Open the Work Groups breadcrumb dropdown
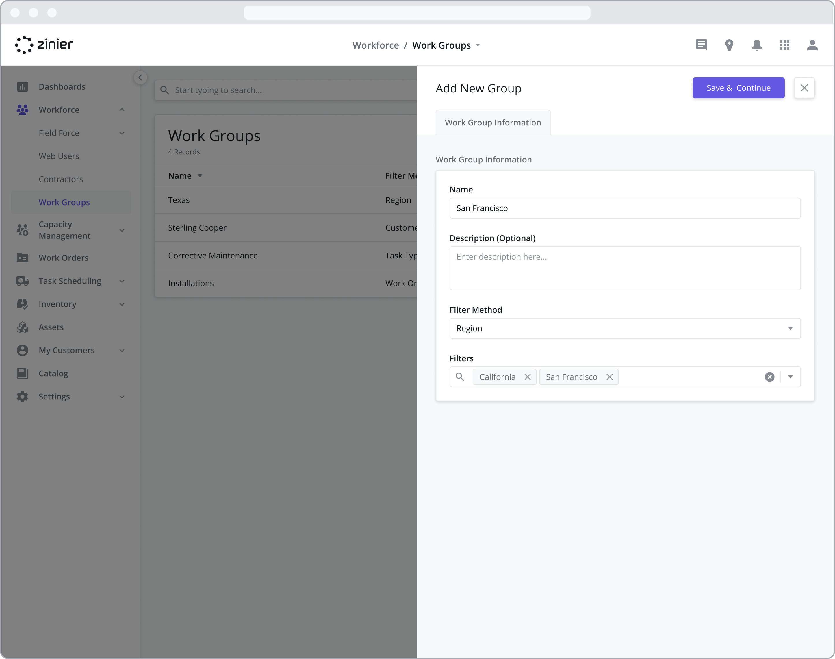 coord(478,46)
